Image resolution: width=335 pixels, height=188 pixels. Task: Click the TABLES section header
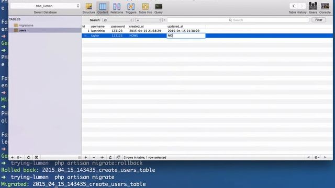[x=15, y=19]
